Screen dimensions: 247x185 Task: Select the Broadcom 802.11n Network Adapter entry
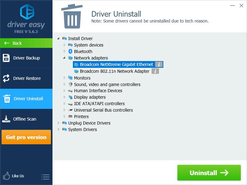(114, 71)
